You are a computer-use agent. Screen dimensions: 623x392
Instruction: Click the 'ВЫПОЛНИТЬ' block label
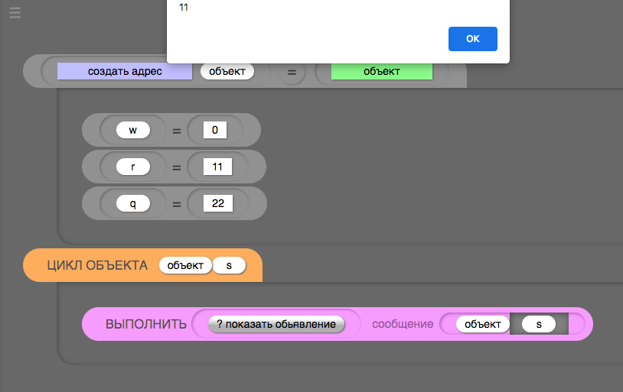pos(146,324)
